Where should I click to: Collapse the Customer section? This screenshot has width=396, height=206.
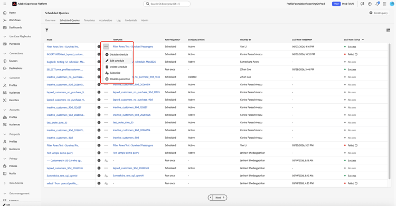coord(5,78)
